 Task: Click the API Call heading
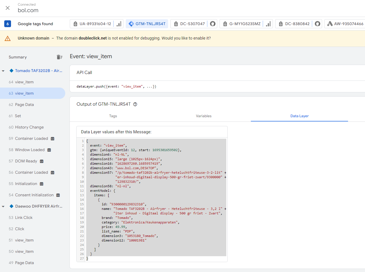point(84,73)
